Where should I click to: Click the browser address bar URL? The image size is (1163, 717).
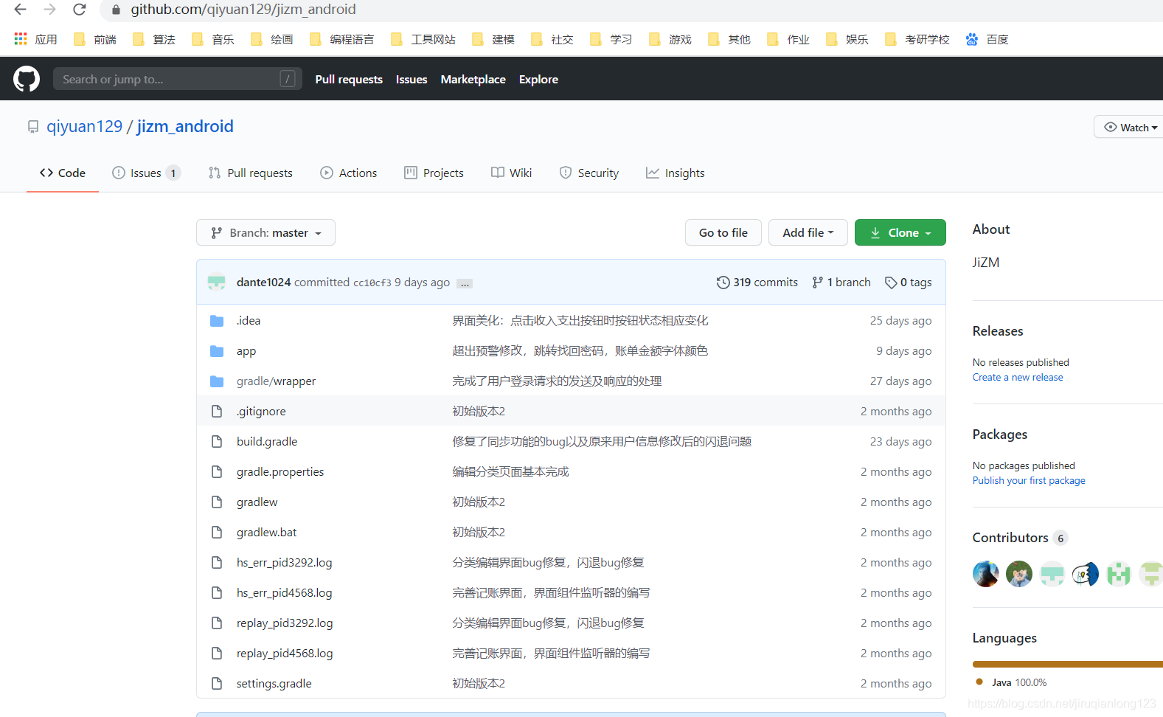243,10
